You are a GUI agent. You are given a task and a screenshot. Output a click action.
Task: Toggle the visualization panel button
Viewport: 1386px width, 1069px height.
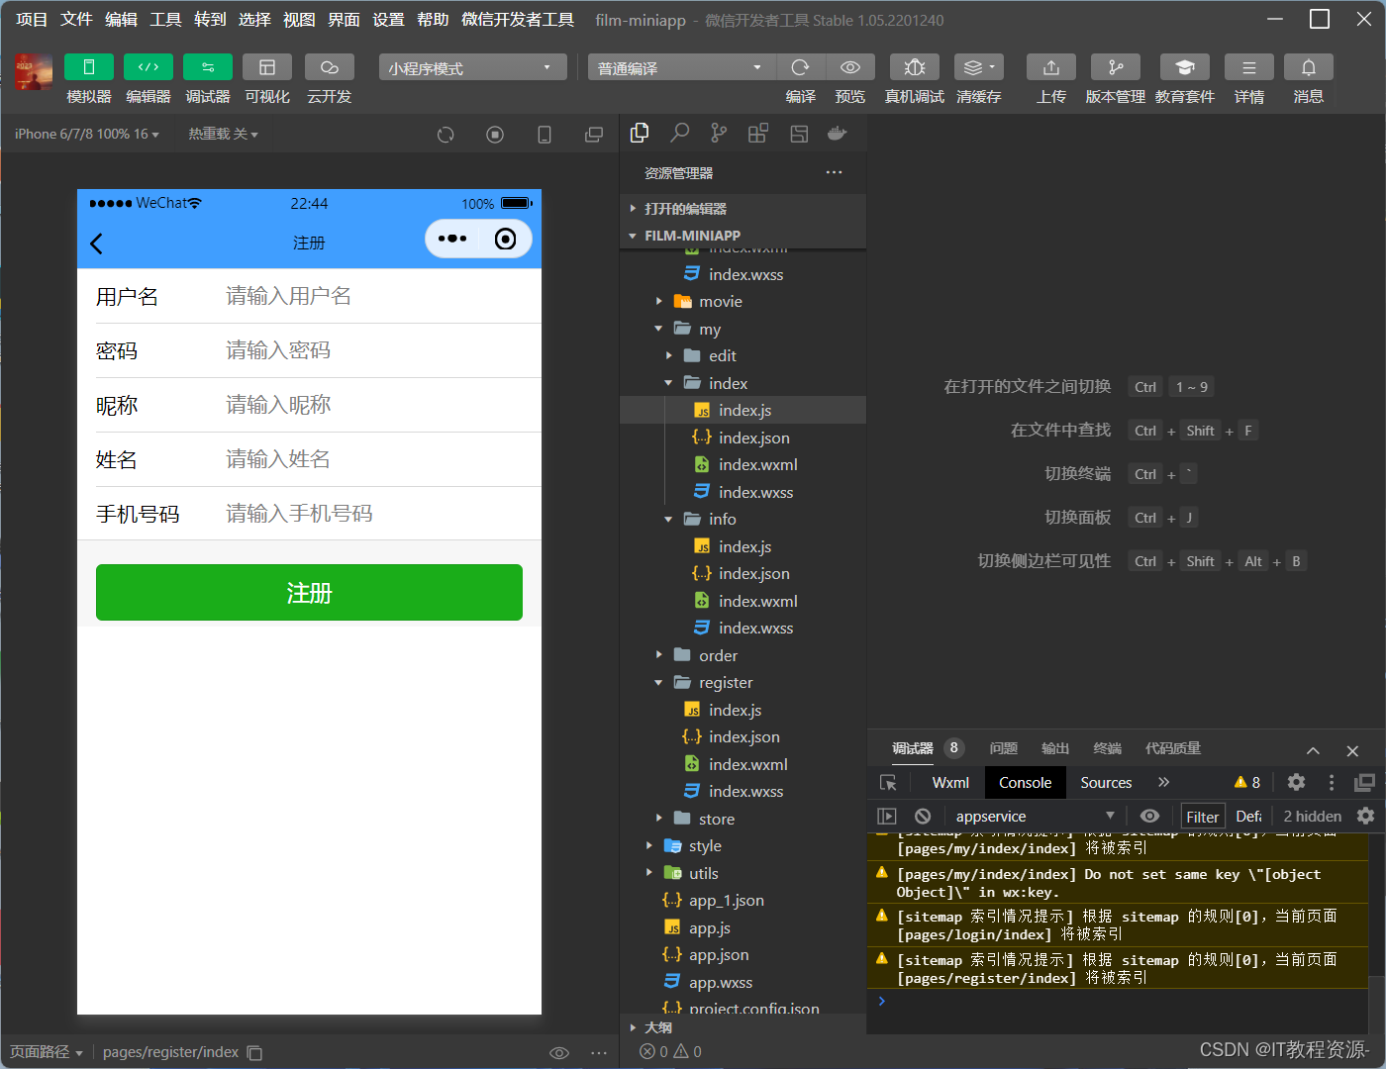267,66
